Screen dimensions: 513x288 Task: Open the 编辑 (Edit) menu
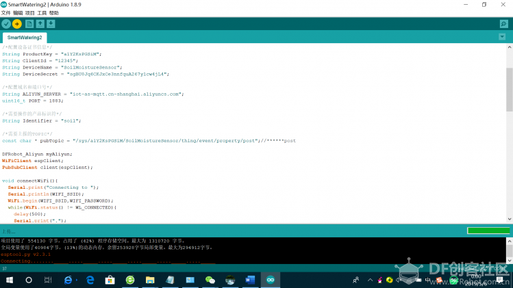pos(18,13)
